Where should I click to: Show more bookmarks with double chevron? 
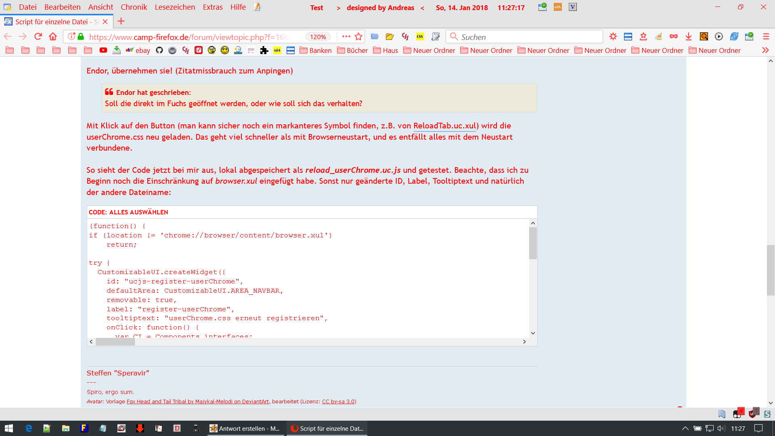(x=765, y=50)
